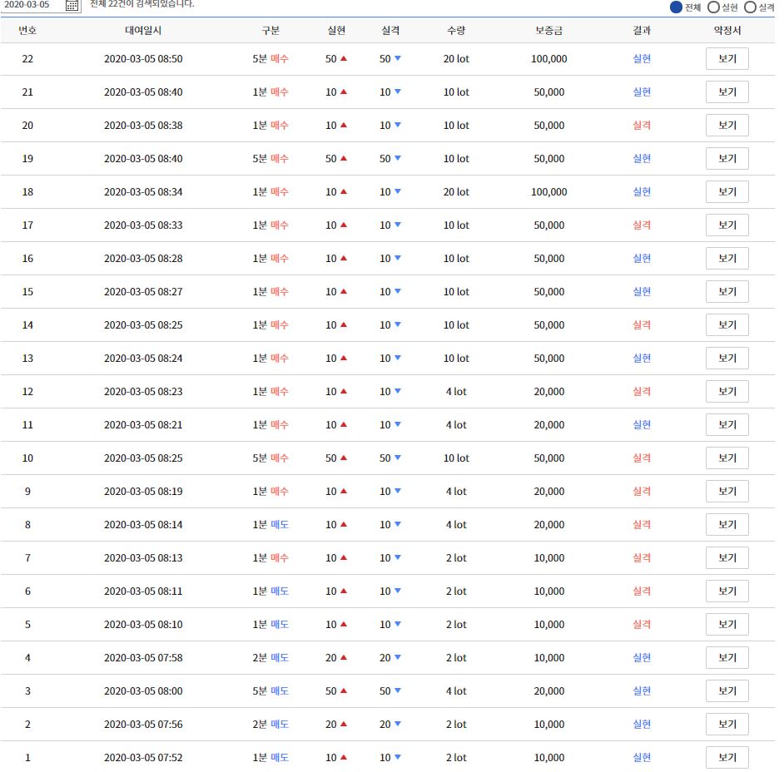784x772 pixels.
Task: Click 20,000 deposit in row 12
Action: 549,391
